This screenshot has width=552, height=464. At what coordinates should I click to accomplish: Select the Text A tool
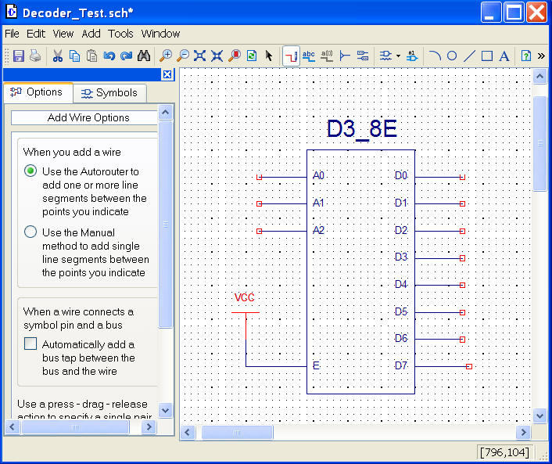click(x=504, y=56)
